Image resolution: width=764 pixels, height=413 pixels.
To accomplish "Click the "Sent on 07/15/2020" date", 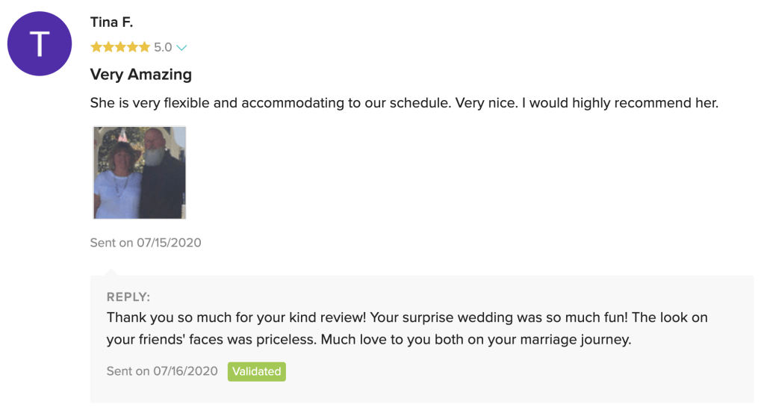I will 146,243.
